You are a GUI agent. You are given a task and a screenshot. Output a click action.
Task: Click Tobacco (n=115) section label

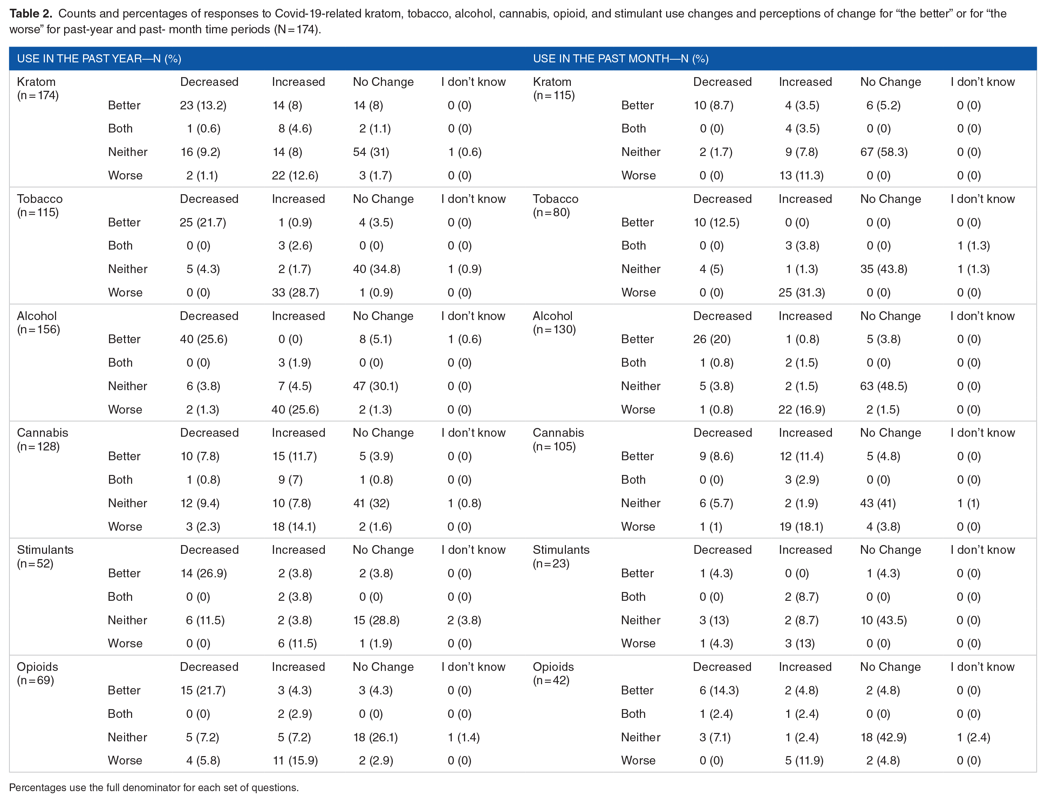(x=40, y=205)
